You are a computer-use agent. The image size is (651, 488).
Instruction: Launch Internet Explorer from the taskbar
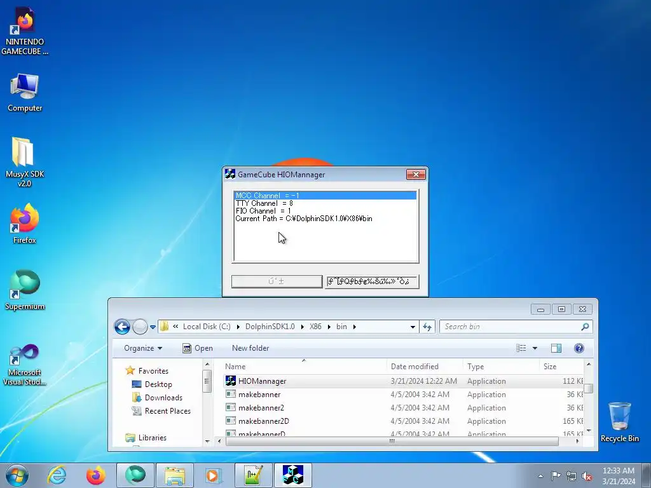(x=57, y=475)
